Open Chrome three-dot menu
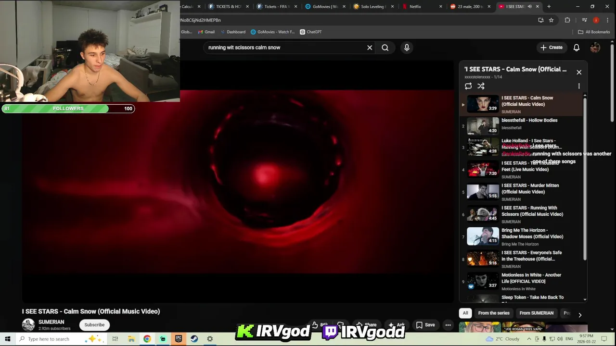 pyautogui.click(x=608, y=20)
